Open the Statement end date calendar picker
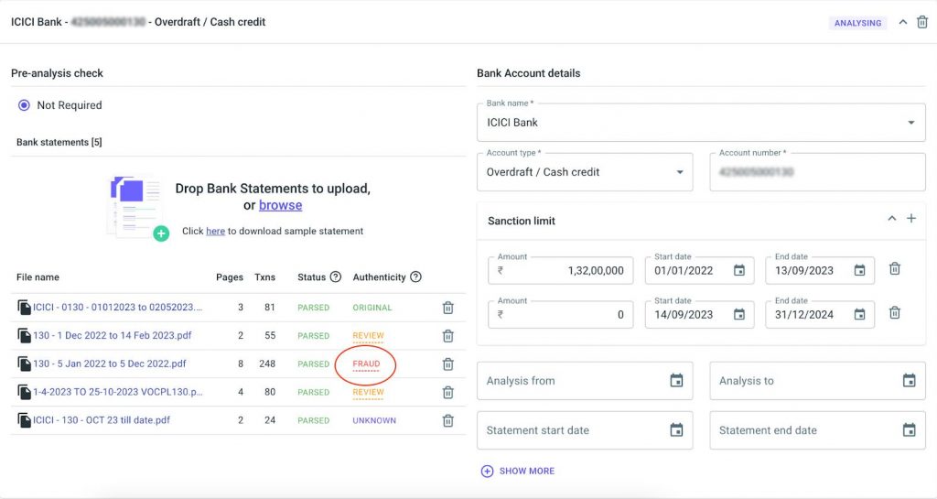 (x=909, y=430)
